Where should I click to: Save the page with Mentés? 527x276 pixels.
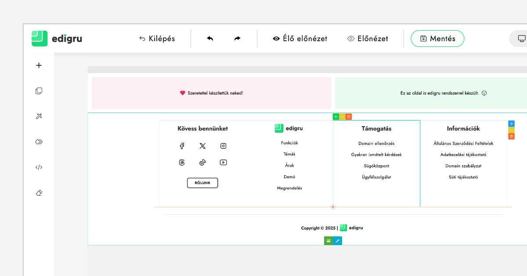click(x=437, y=39)
